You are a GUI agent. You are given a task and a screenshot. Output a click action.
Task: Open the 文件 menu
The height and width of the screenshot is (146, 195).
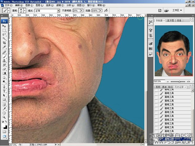pos(9,5)
